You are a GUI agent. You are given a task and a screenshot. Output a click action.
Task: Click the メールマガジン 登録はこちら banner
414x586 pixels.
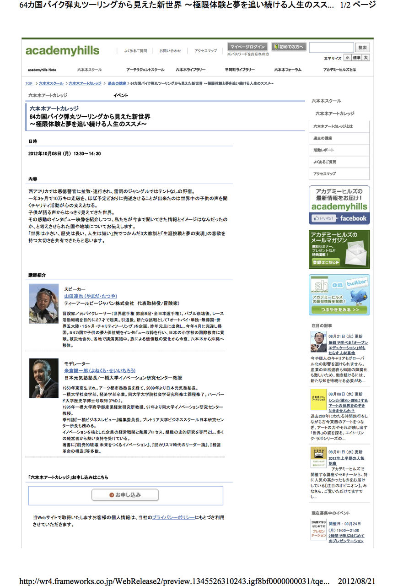(x=339, y=249)
